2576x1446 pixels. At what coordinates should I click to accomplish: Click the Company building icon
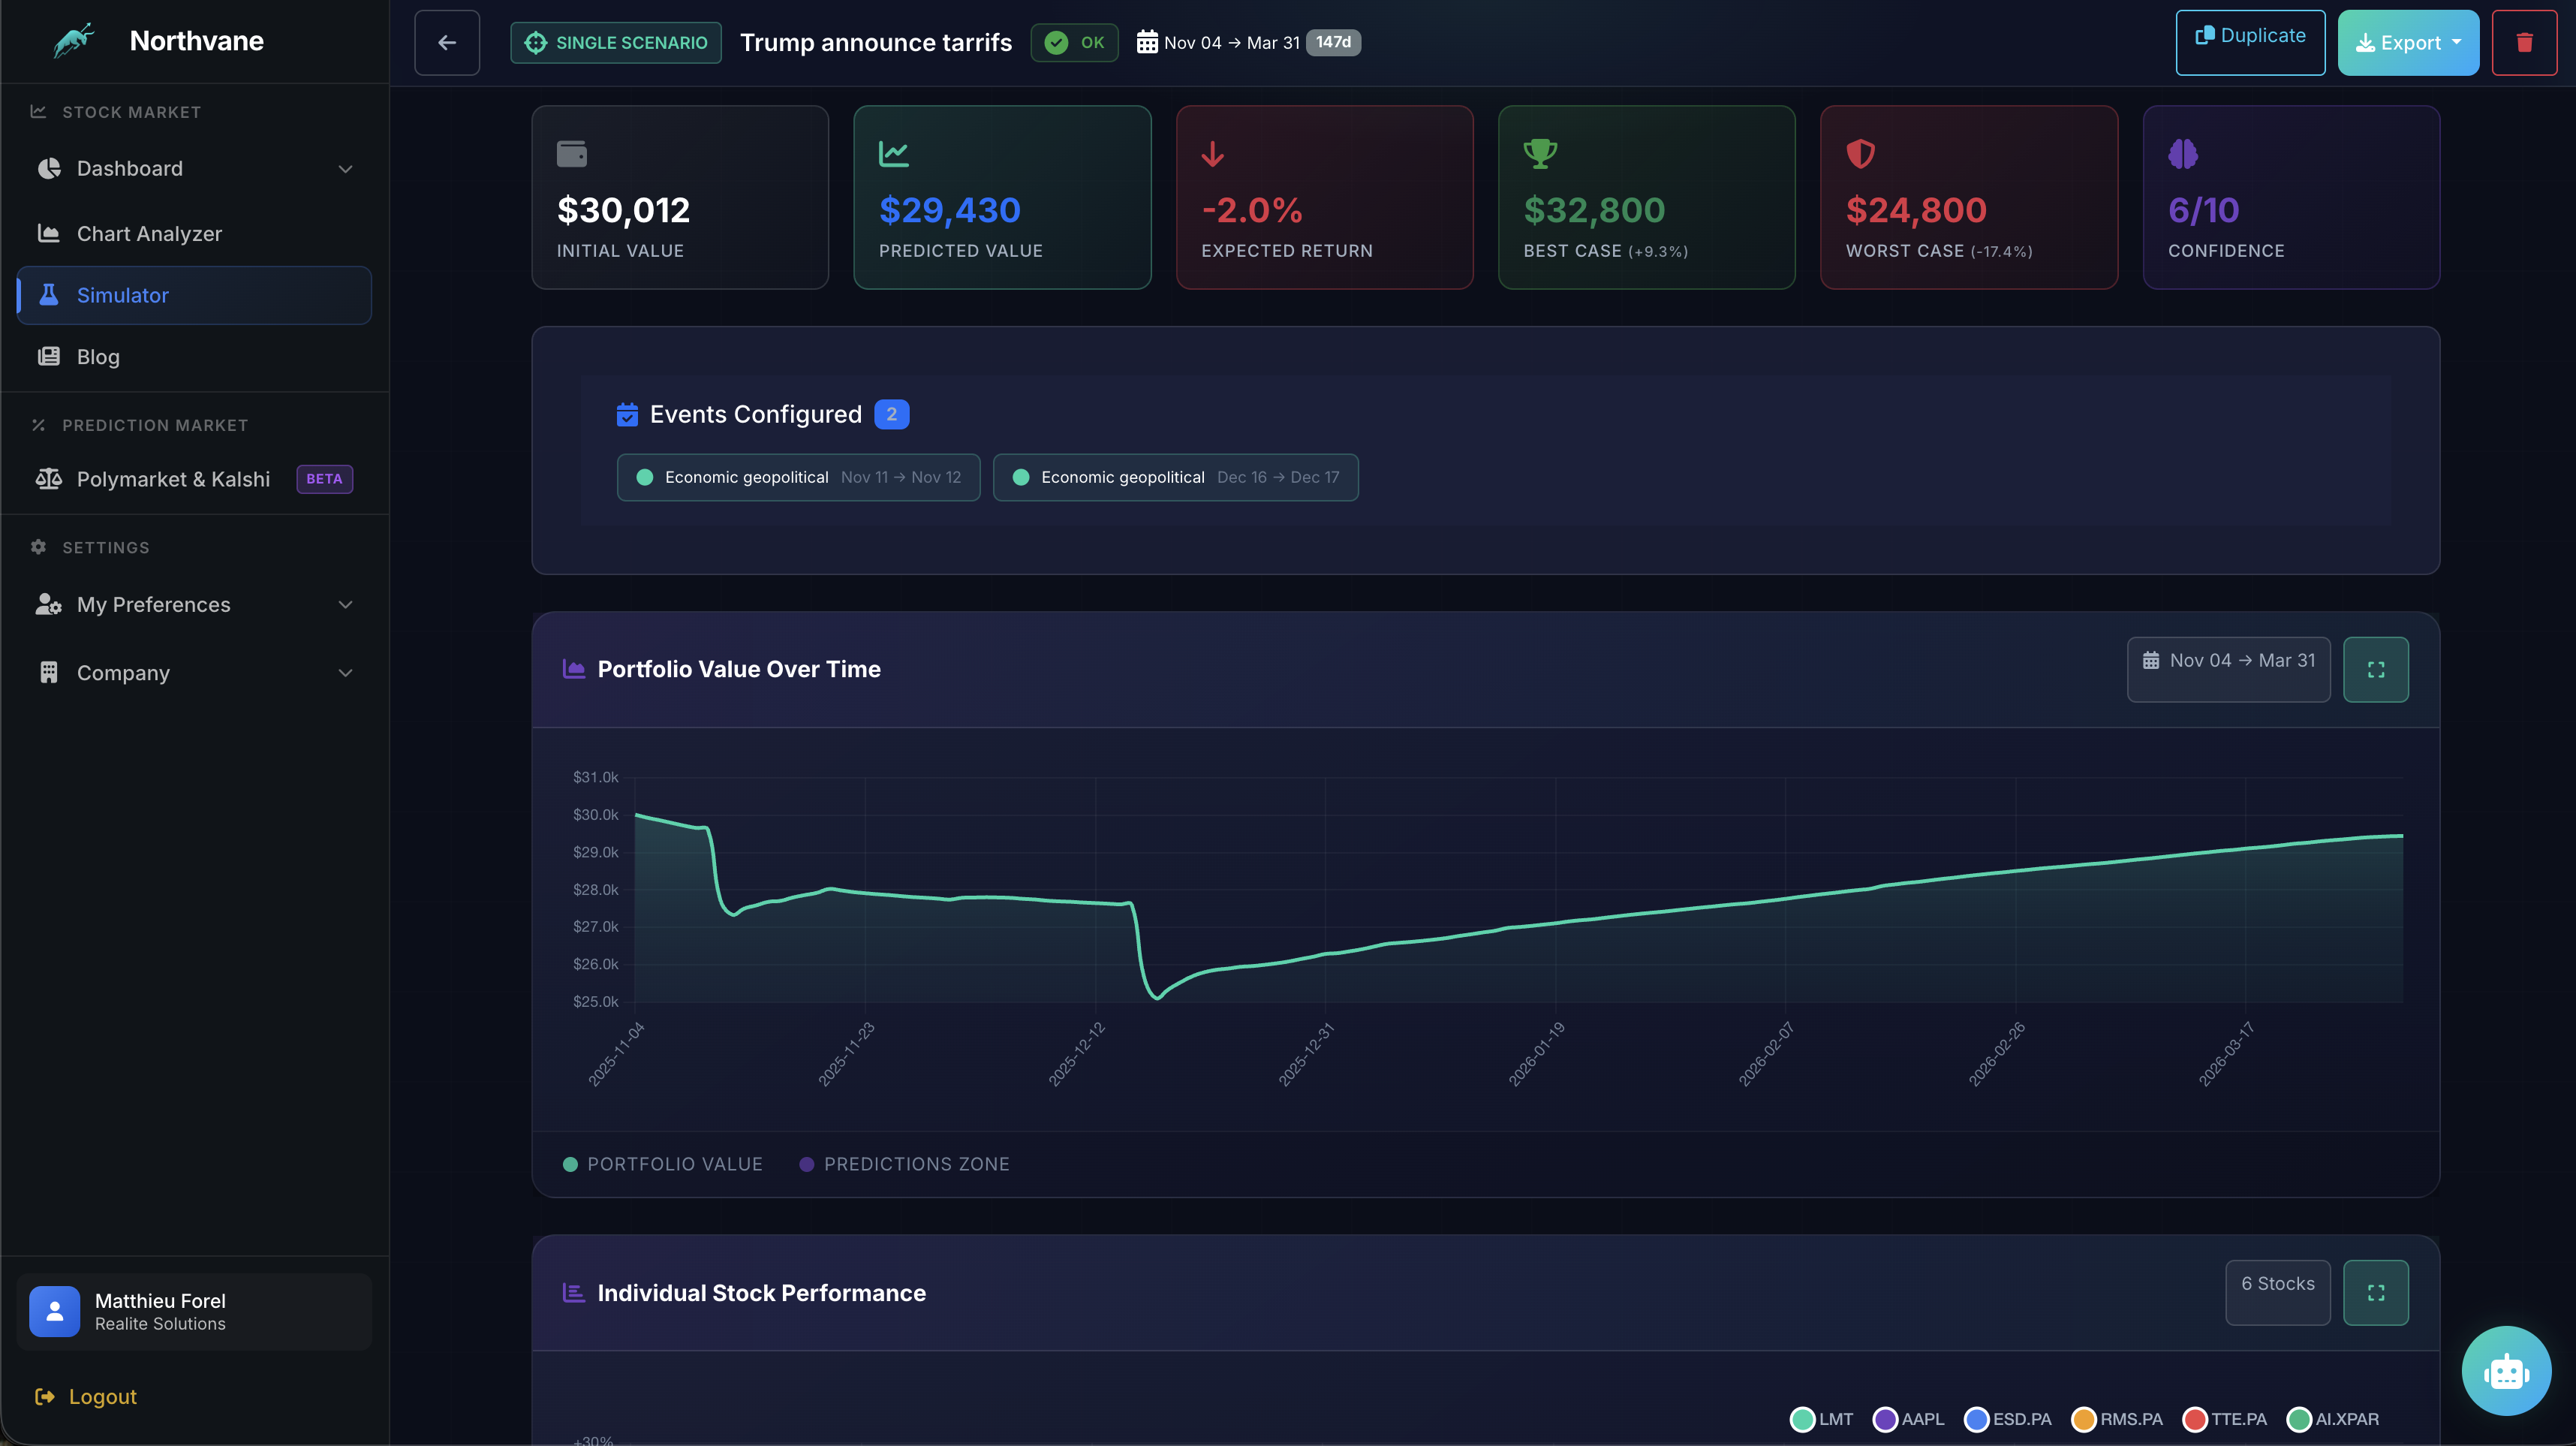[48, 672]
